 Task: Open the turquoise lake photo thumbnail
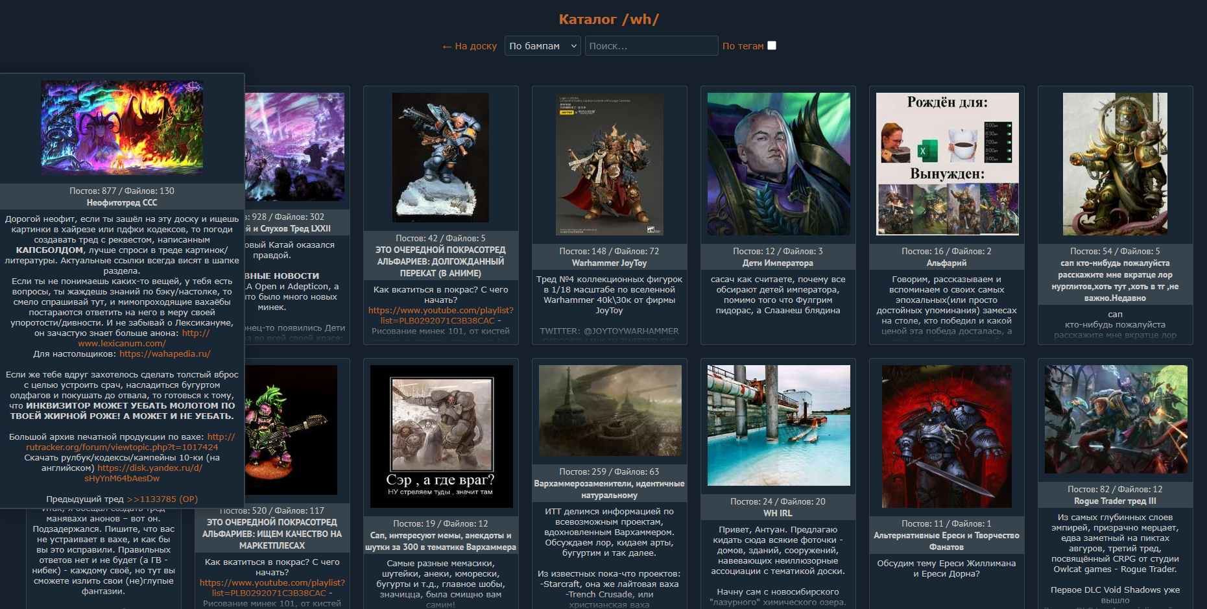[779, 425]
